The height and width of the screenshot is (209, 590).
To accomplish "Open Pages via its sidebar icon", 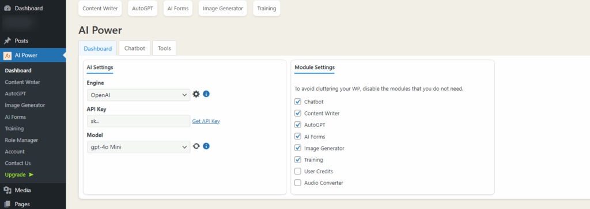I will [7, 204].
